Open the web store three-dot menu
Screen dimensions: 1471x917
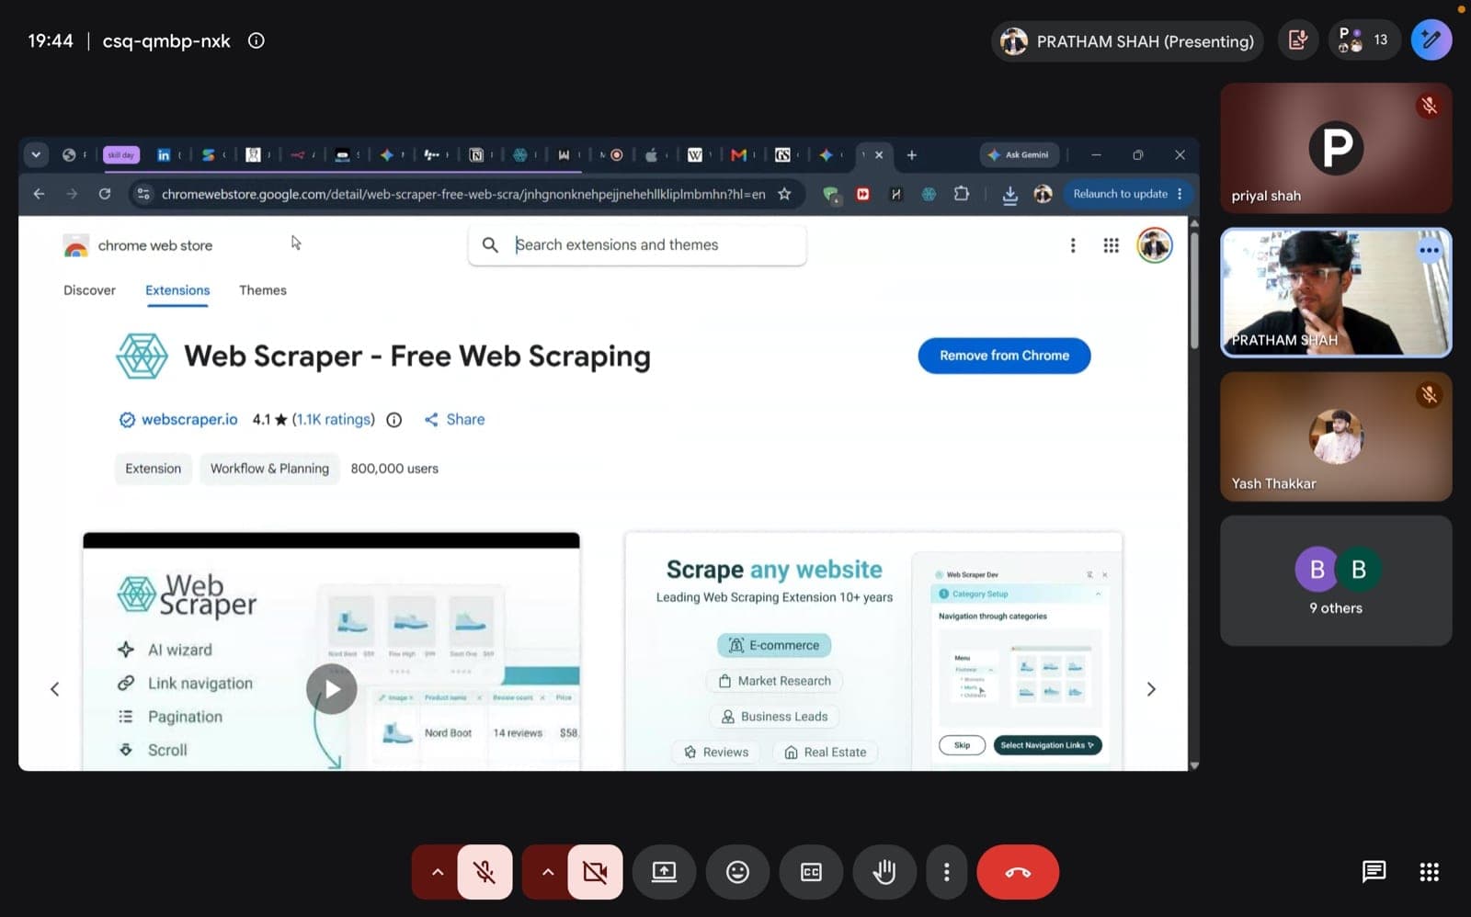click(1073, 245)
